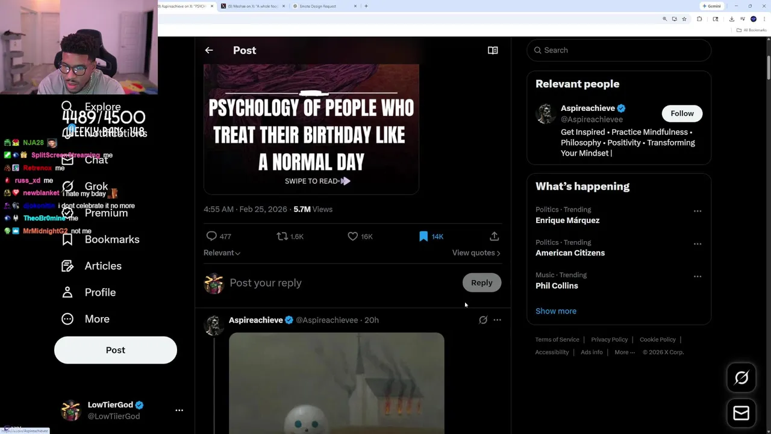
Task: Like the post with 16K heart
Action: click(x=353, y=236)
